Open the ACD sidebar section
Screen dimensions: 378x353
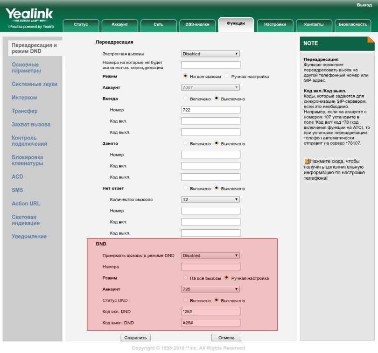17,176
